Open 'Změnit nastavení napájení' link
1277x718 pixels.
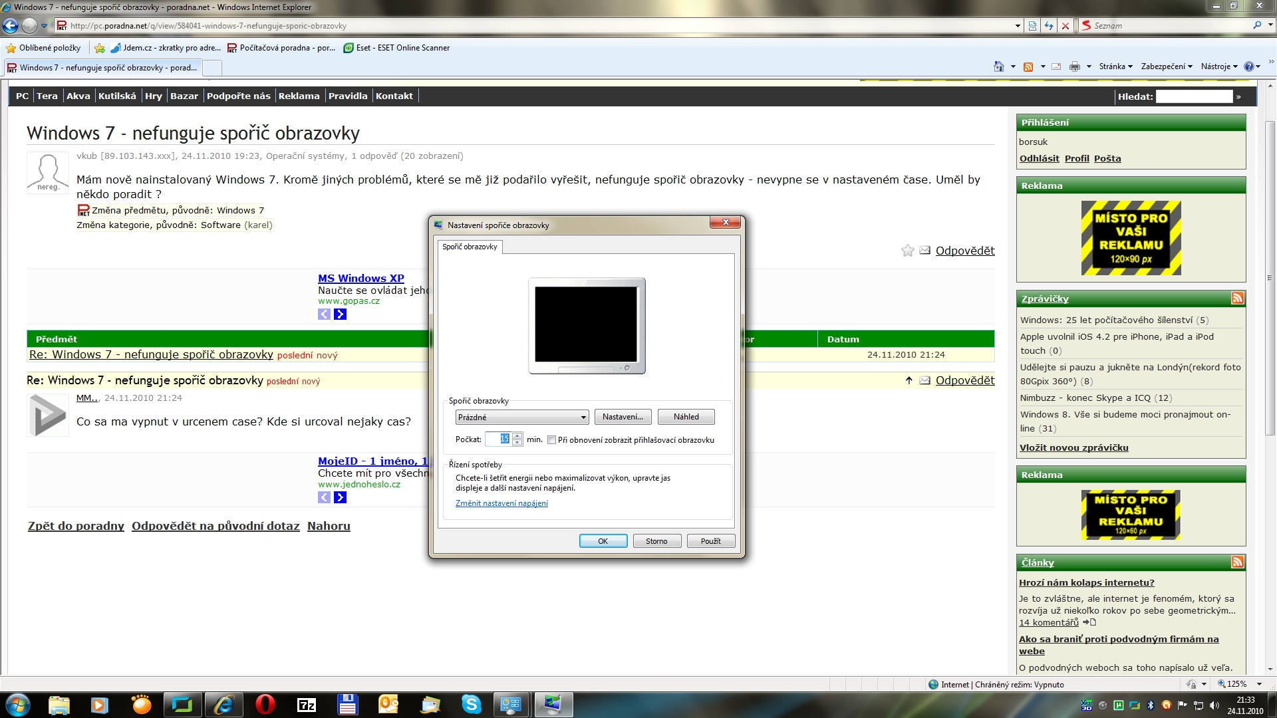click(501, 503)
